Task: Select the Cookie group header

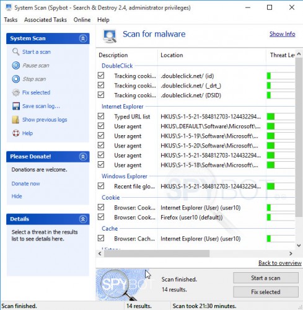Action: tap(111, 198)
